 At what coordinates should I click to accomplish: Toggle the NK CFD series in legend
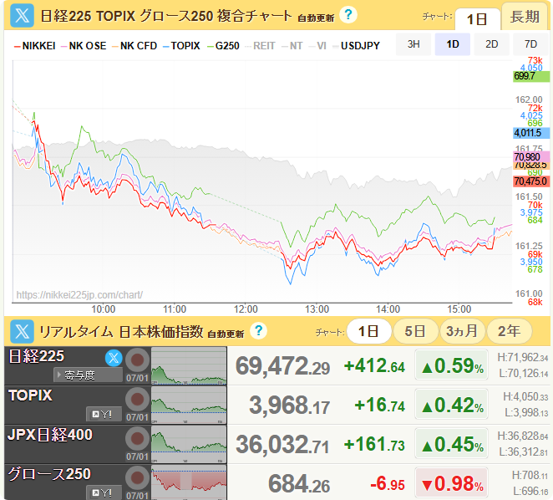point(134,46)
